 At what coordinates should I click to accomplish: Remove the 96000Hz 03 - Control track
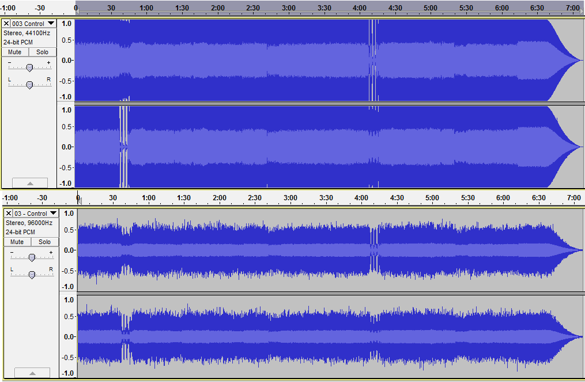[9, 214]
